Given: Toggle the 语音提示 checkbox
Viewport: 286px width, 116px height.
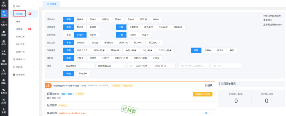Looking at the screenshot, I should pos(261,20).
